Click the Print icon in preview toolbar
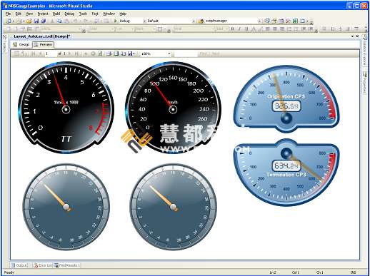This screenshot has width=370, height=276. point(109,53)
